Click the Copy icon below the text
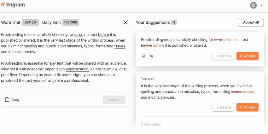Viewport: 268px width, 134px height. click(x=7, y=100)
